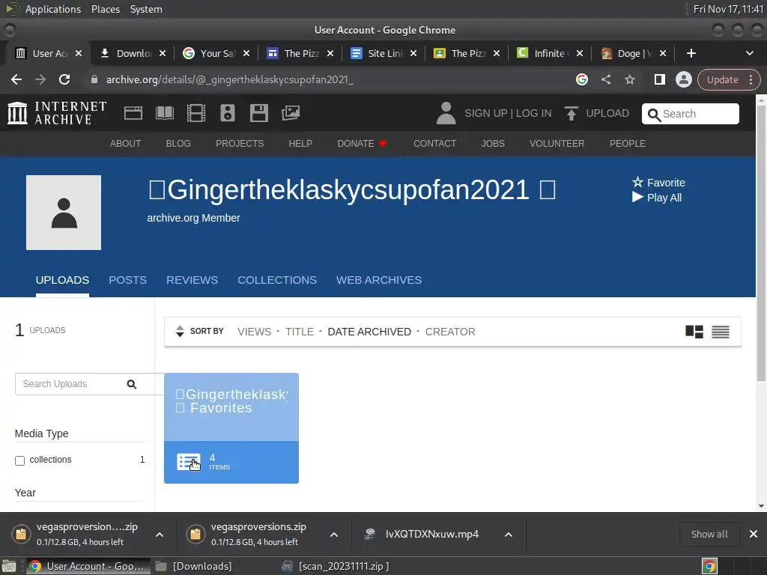Image resolution: width=767 pixels, height=575 pixels.
Task: Expand the tab search chevron
Action: (749, 53)
